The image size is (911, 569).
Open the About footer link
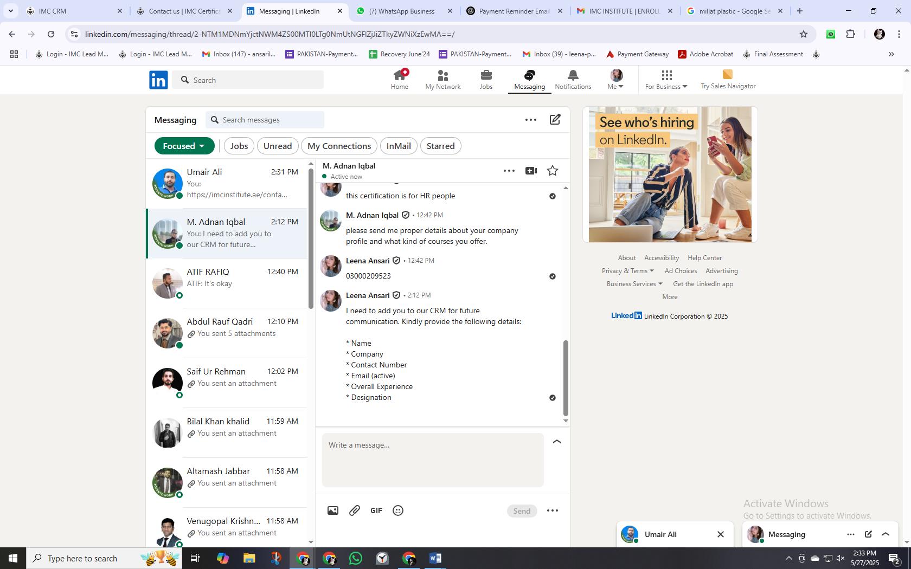pos(627,258)
